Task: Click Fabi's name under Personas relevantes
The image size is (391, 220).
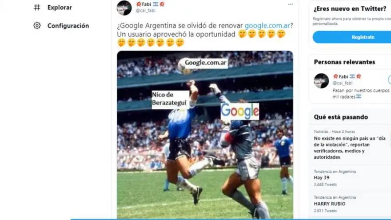Action: pyautogui.click(x=347, y=76)
